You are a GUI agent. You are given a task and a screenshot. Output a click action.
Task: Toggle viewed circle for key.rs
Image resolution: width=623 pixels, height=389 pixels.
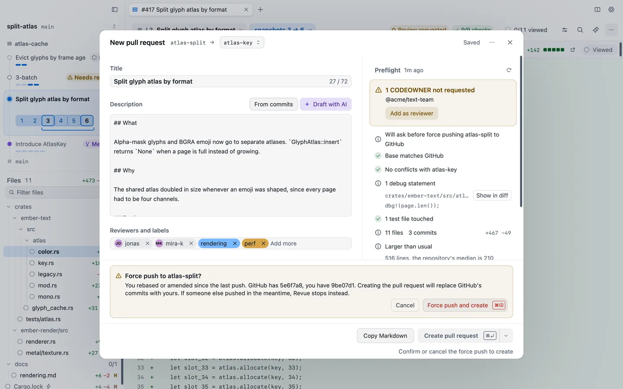tap(32, 263)
